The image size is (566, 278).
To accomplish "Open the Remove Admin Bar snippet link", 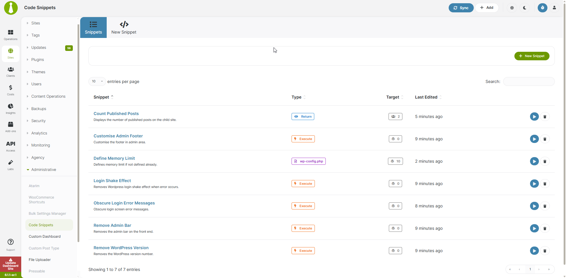I will point(112,225).
